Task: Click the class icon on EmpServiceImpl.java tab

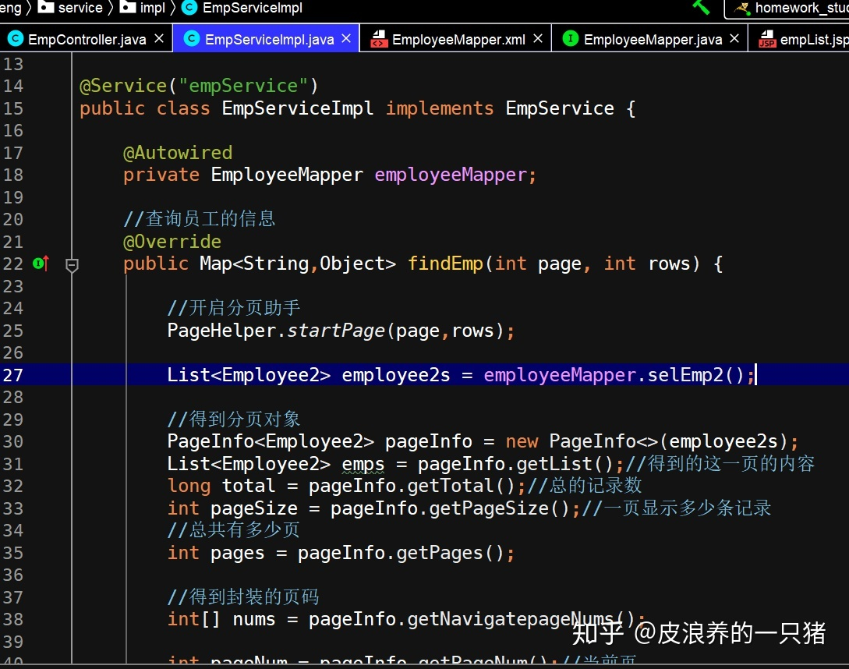Action: (192, 39)
